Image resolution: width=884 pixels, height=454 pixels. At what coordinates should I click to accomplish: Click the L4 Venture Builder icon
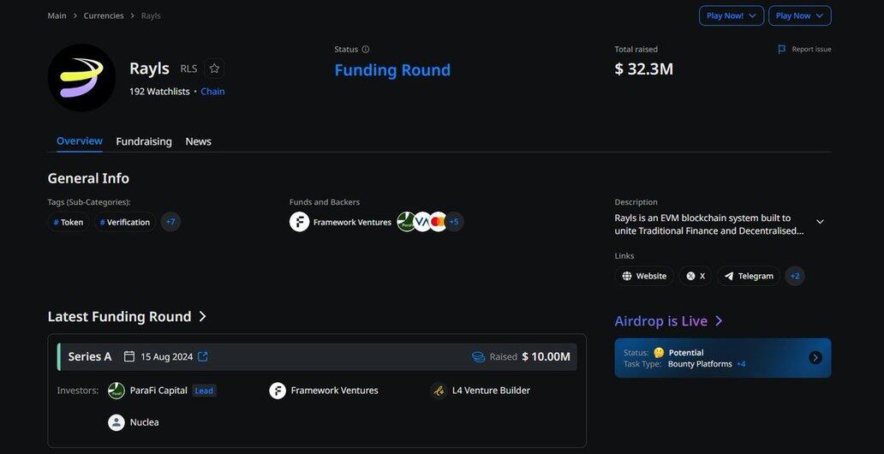439,391
